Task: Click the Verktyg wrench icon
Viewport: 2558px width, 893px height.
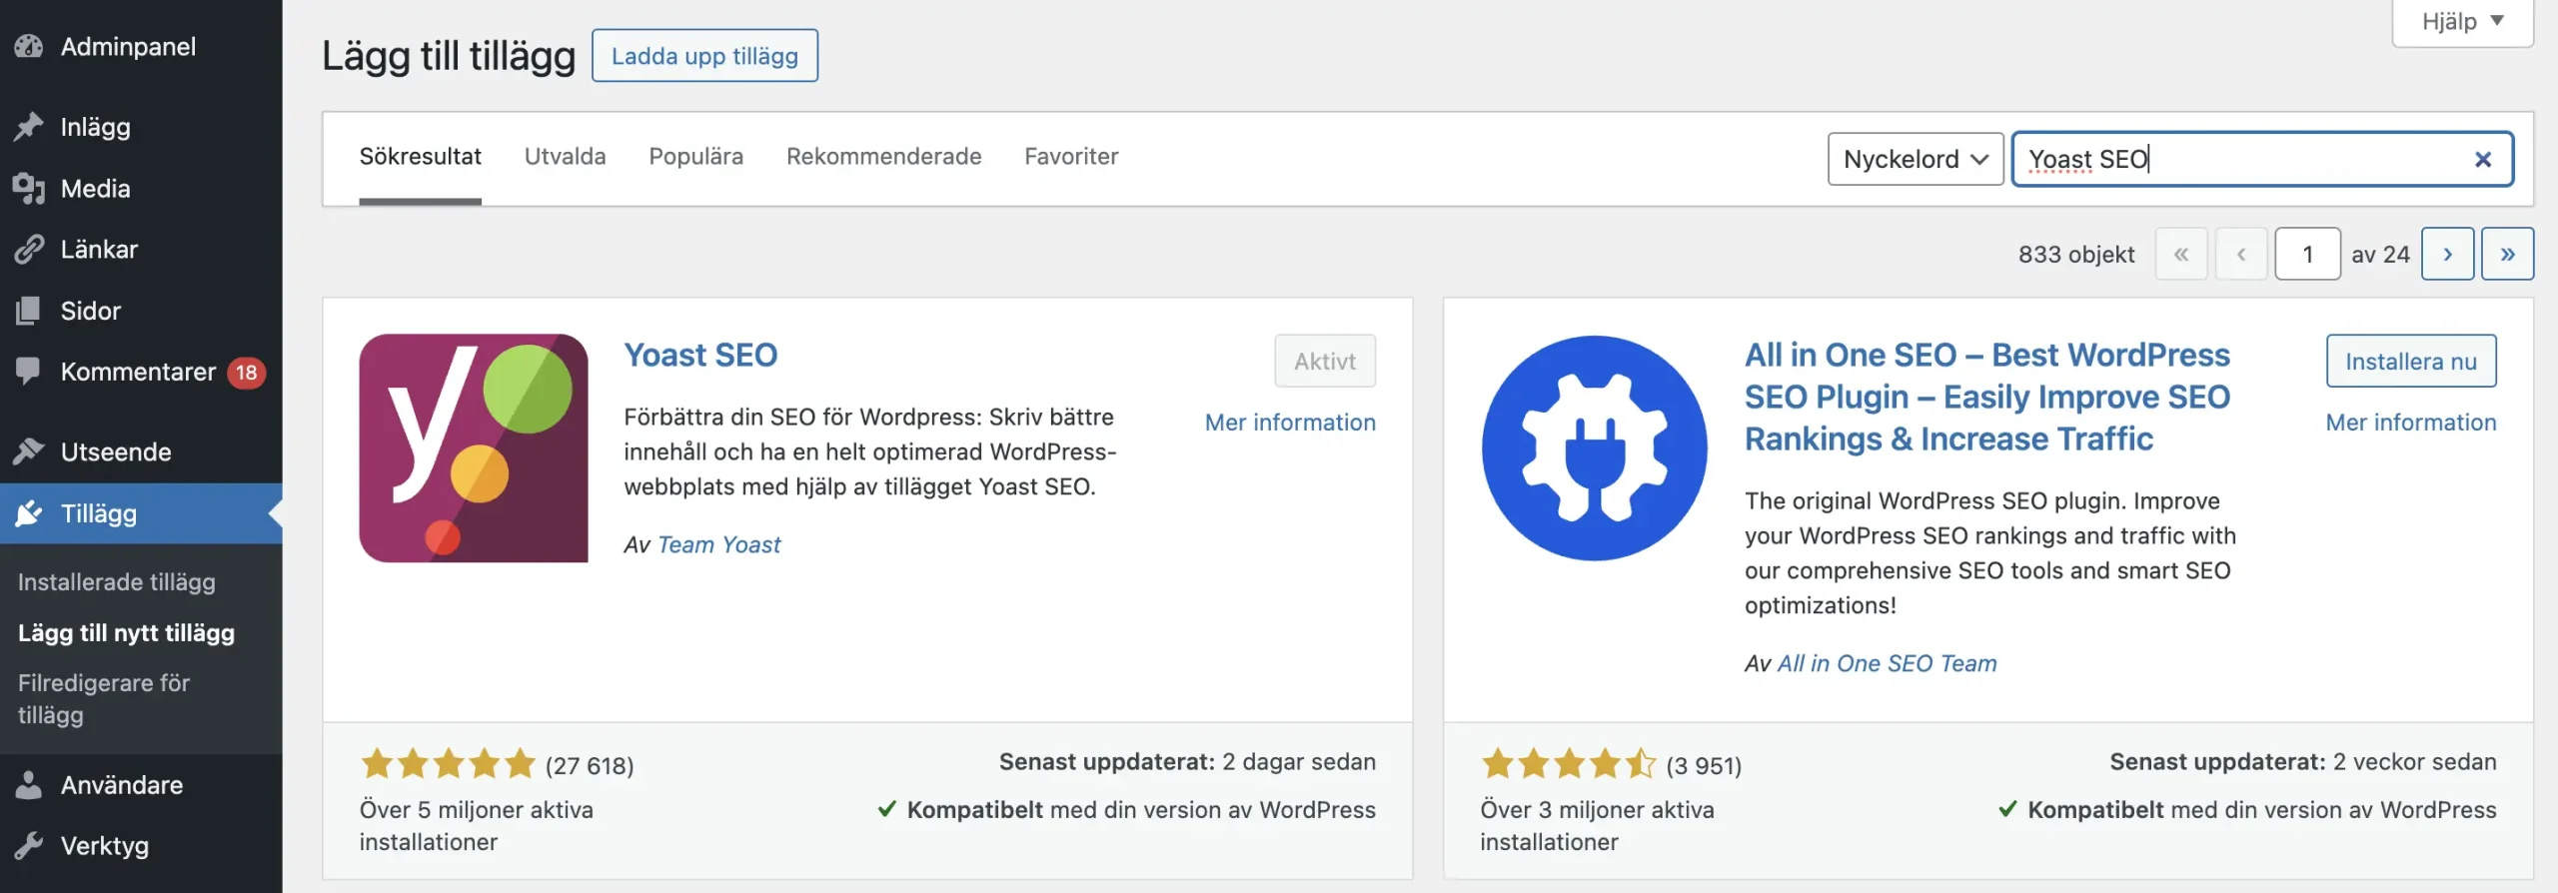Action: (x=29, y=846)
